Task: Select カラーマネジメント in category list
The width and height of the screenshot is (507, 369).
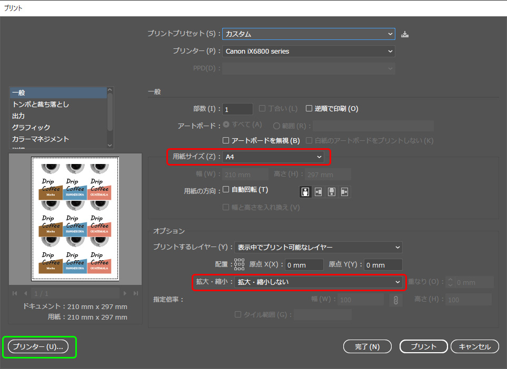Action: pyautogui.click(x=41, y=139)
